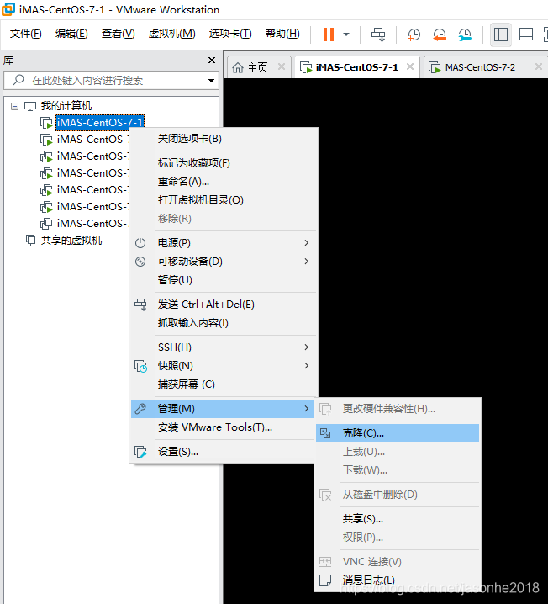This screenshot has width=548, height=604.
Task: Click the orange Pause virtual machine icon
Action: (x=329, y=34)
